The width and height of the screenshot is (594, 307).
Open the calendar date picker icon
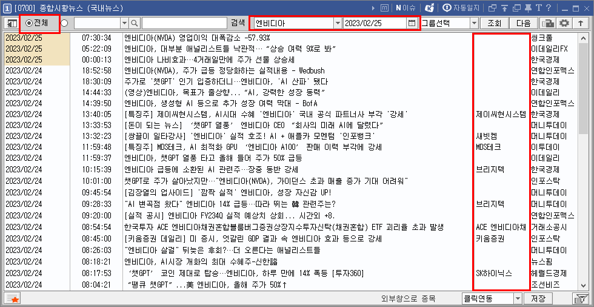[x=412, y=23]
